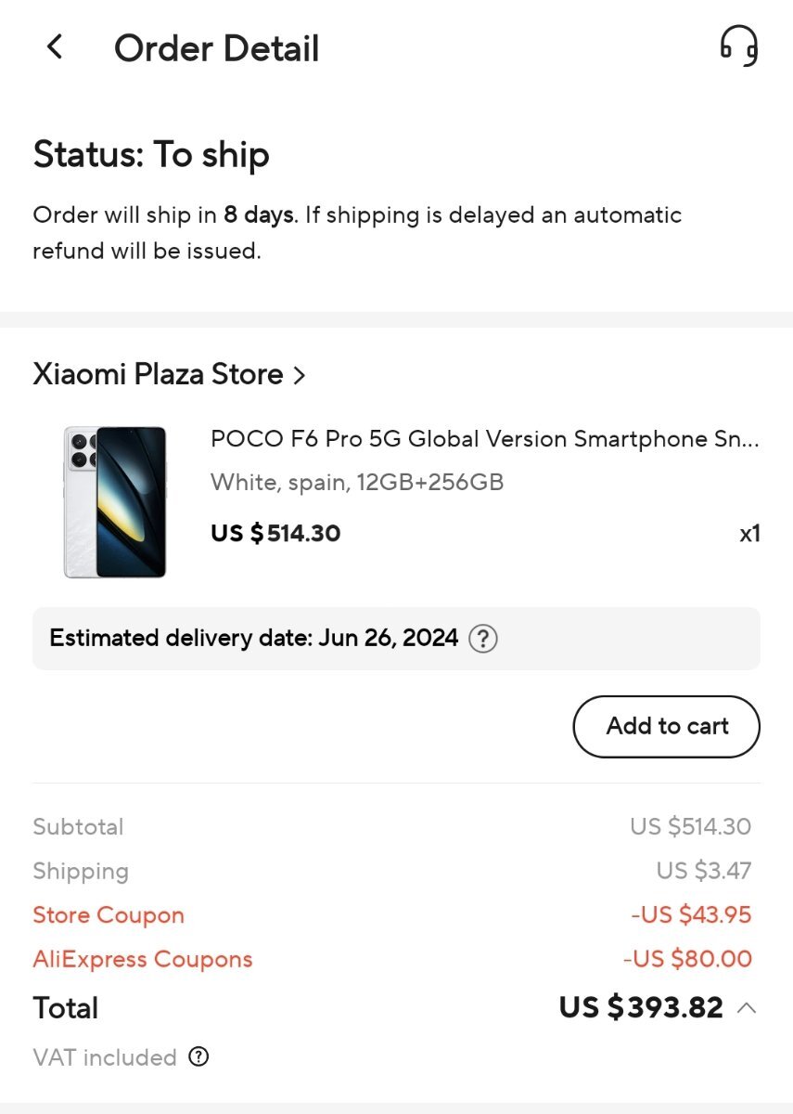Tap the Estimated delivery date banner
This screenshot has height=1114, width=793.
396,639
